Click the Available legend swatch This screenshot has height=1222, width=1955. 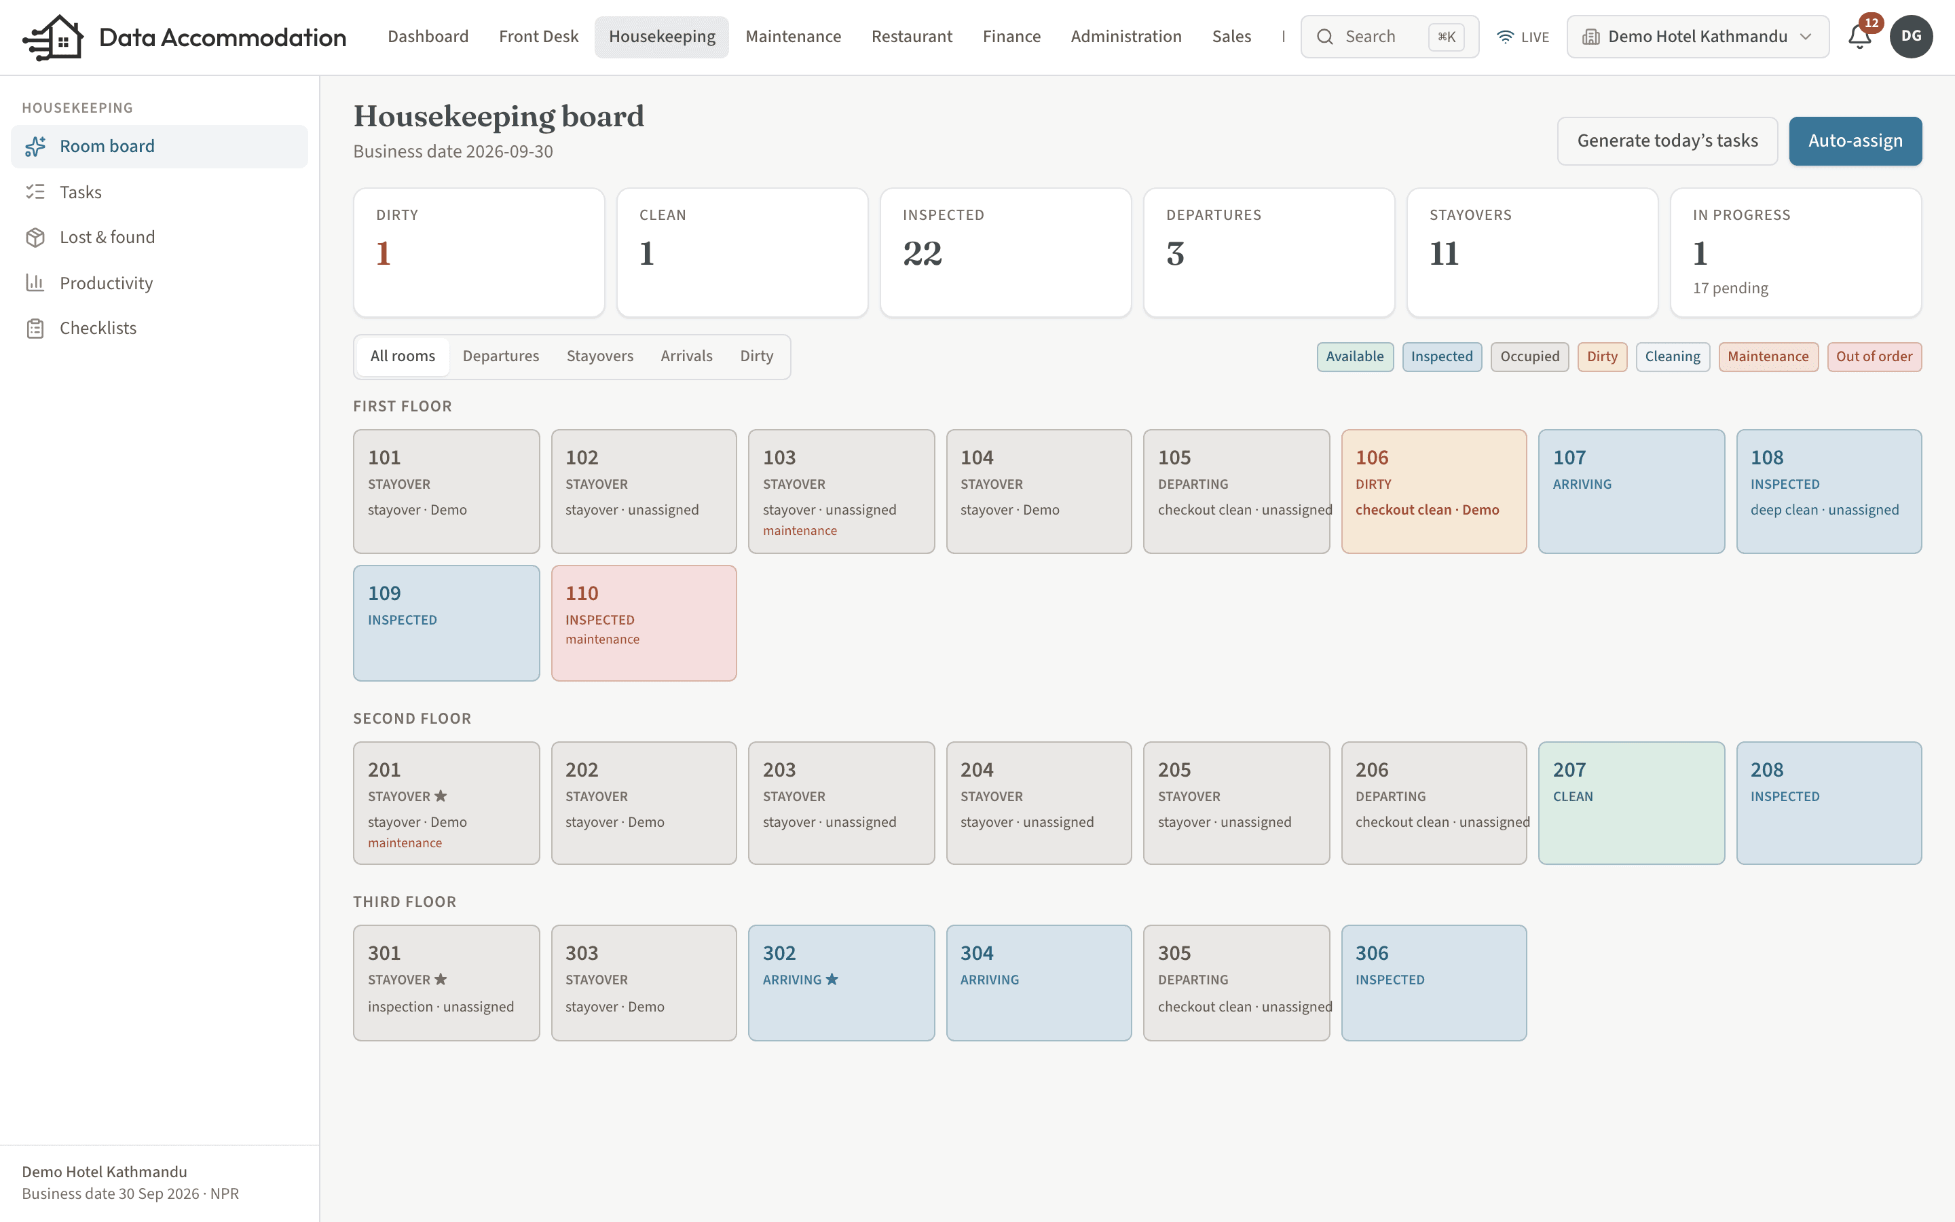(x=1355, y=357)
